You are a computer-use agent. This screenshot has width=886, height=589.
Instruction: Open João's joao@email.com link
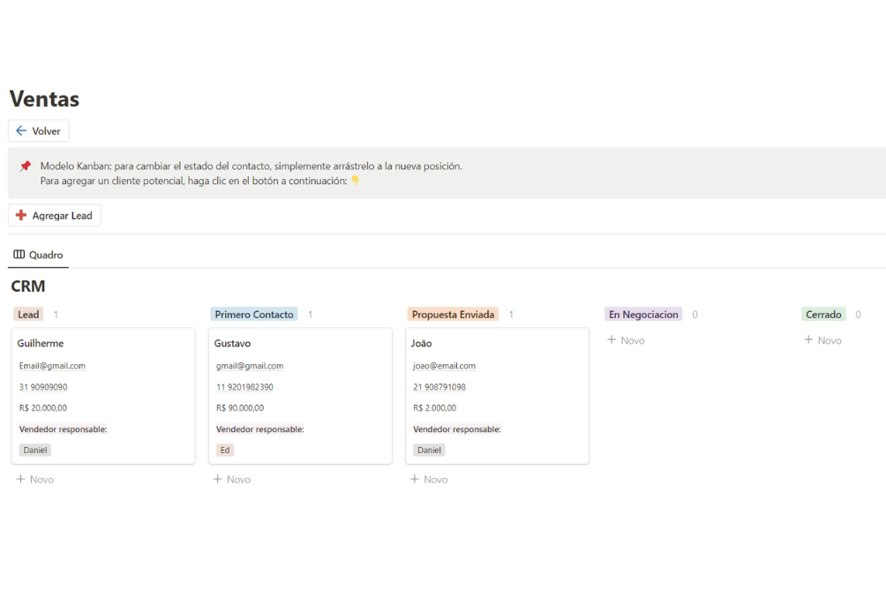pyautogui.click(x=444, y=366)
